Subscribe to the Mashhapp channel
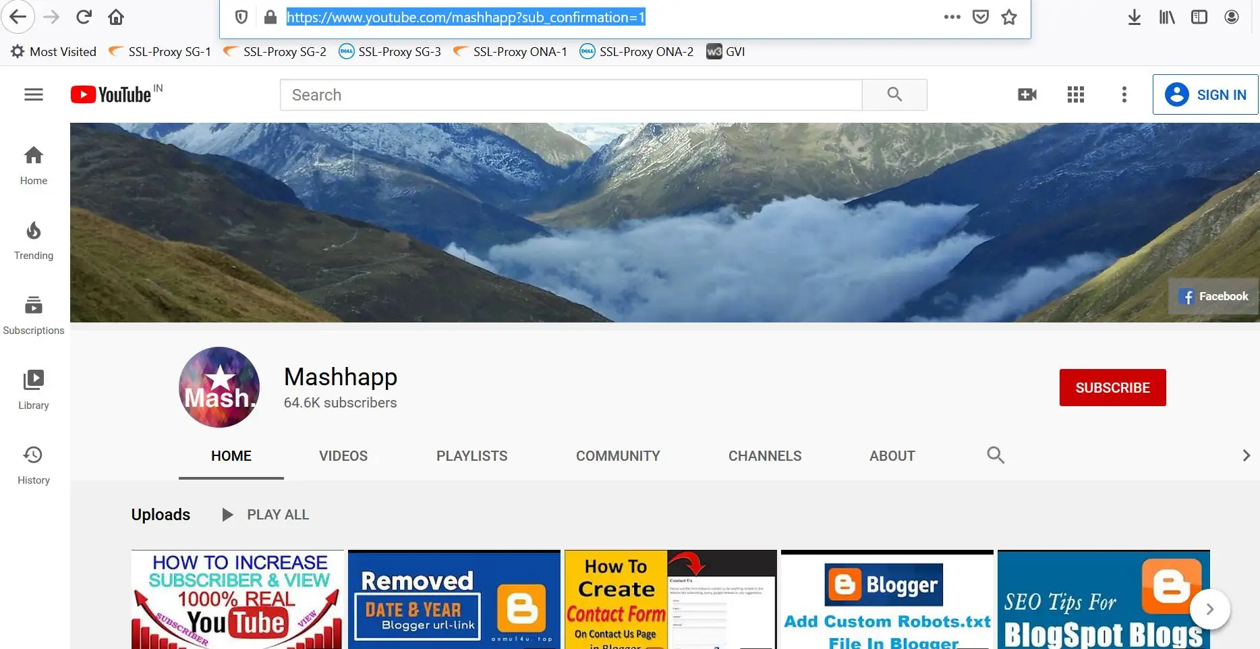The height and width of the screenshot is (649, 1260). [1112, 387]
